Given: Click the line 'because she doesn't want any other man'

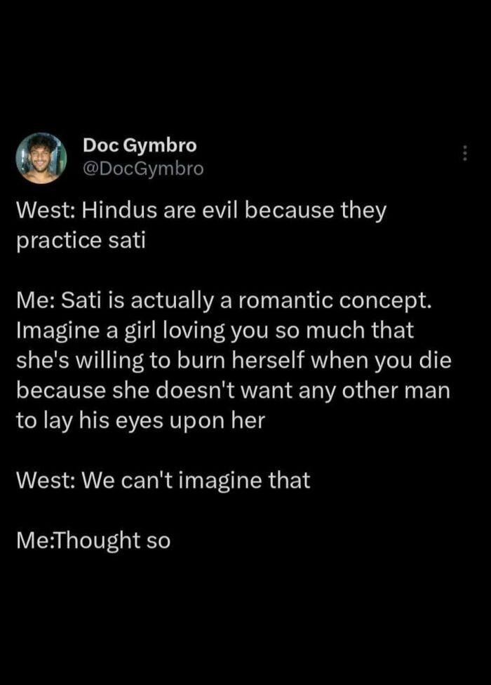Looking at the screenshot, I should pos(233,390).
